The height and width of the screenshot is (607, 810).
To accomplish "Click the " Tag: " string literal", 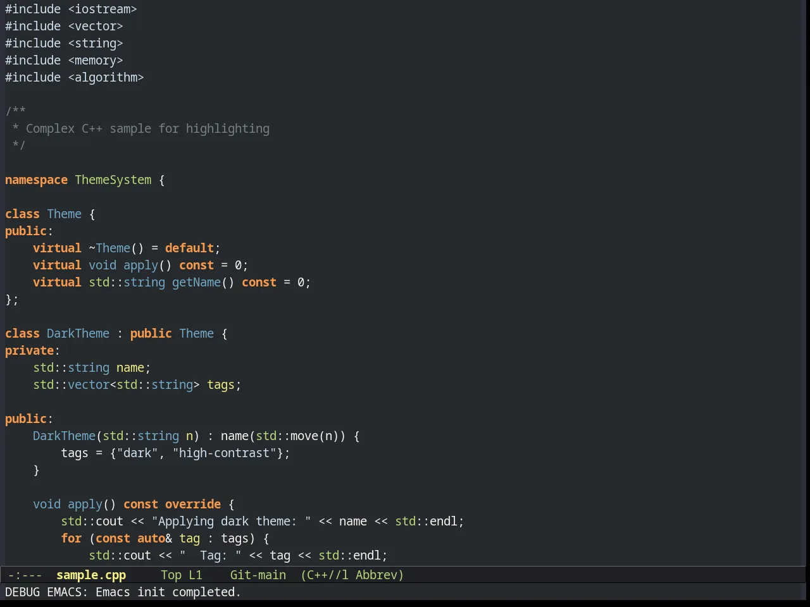I will tap(210, 556).
